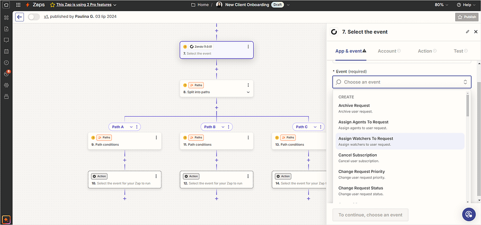
Task: Open three-dot menu on step 9 Path conditions
Action: pos(156,137)
